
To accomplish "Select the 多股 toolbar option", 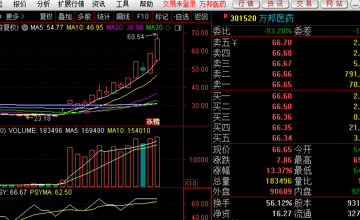I will (84, 17).
